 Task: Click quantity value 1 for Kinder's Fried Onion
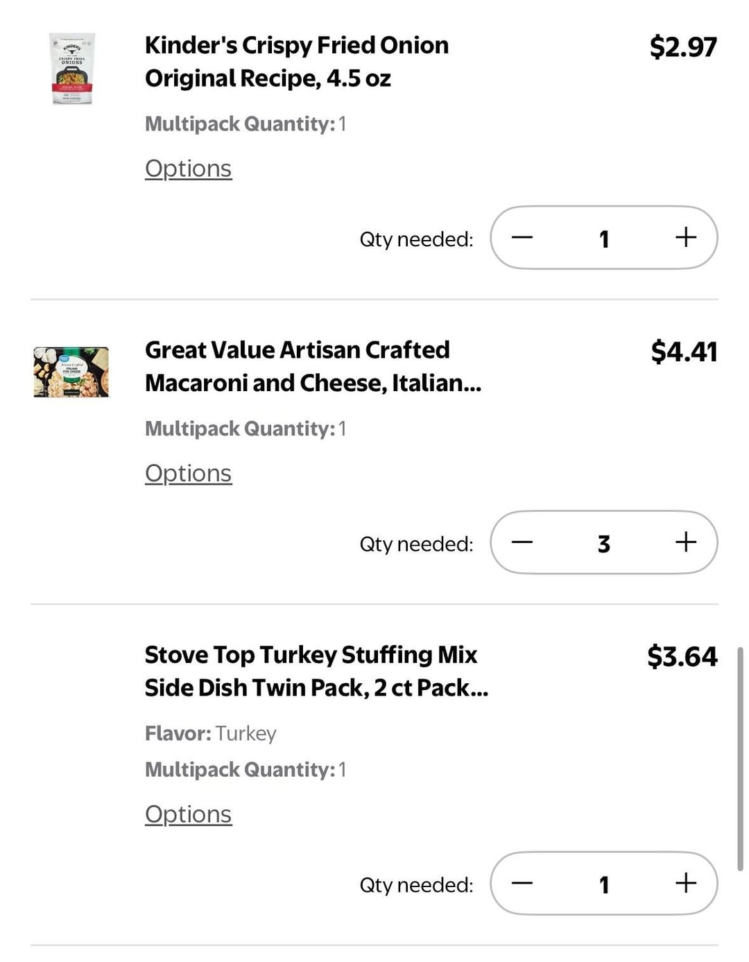click(604, 239)
